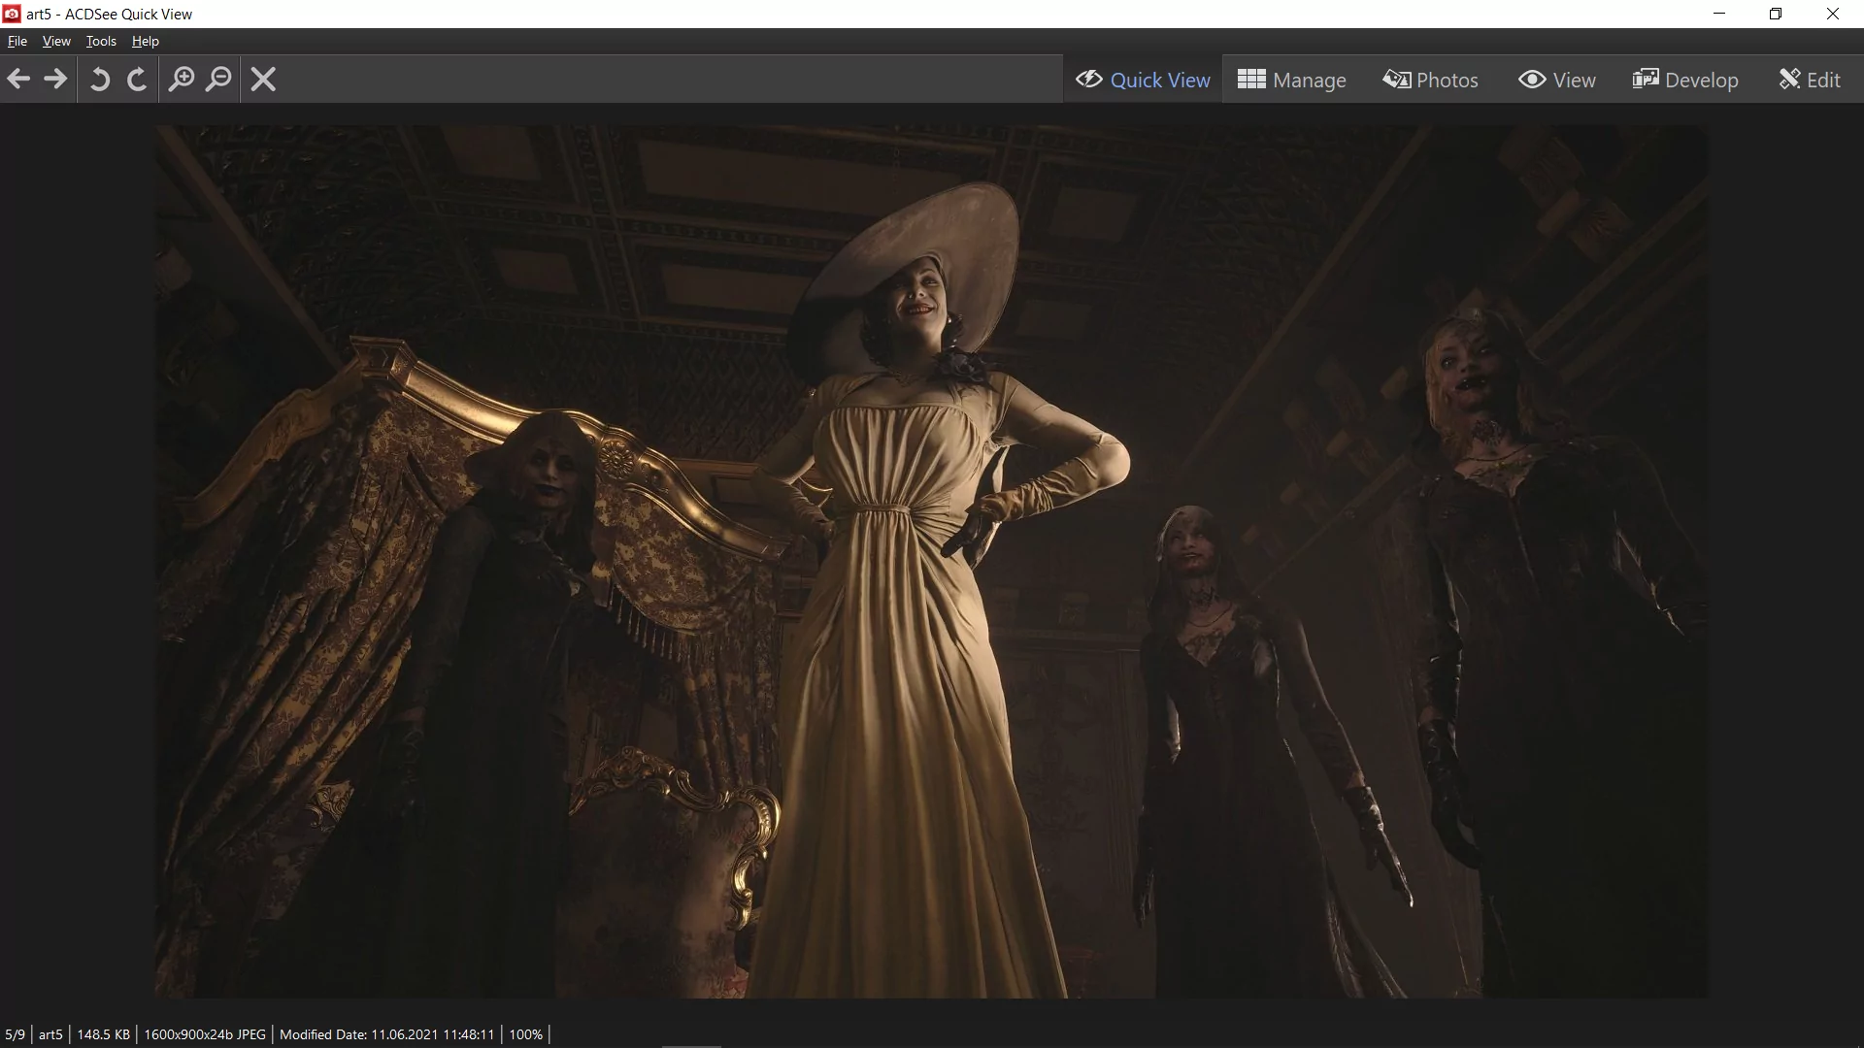Restore down the ACDSee window
The width and height of the screenshot is (1864, 1048).
pos(1776,14)
